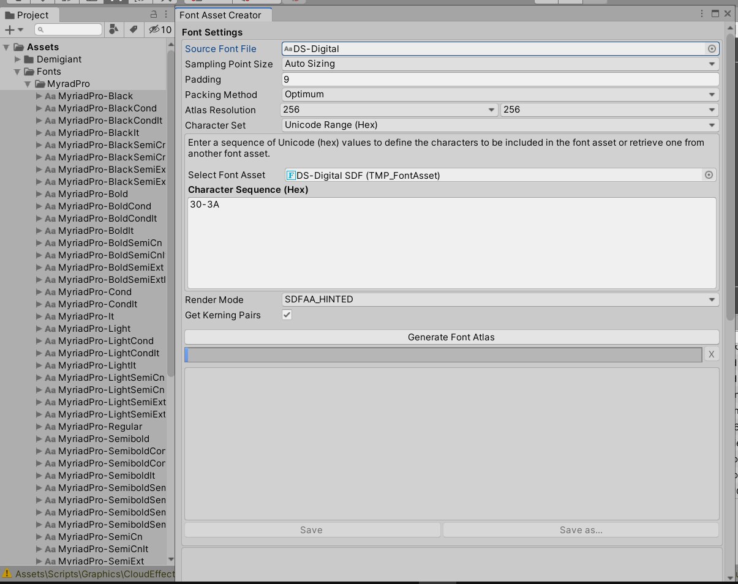Switch to the Project tab
This screenshot has height=584, width=738.
tap(29, 15)
